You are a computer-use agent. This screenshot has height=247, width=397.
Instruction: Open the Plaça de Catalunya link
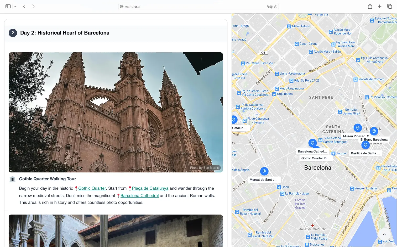point(150,188)
